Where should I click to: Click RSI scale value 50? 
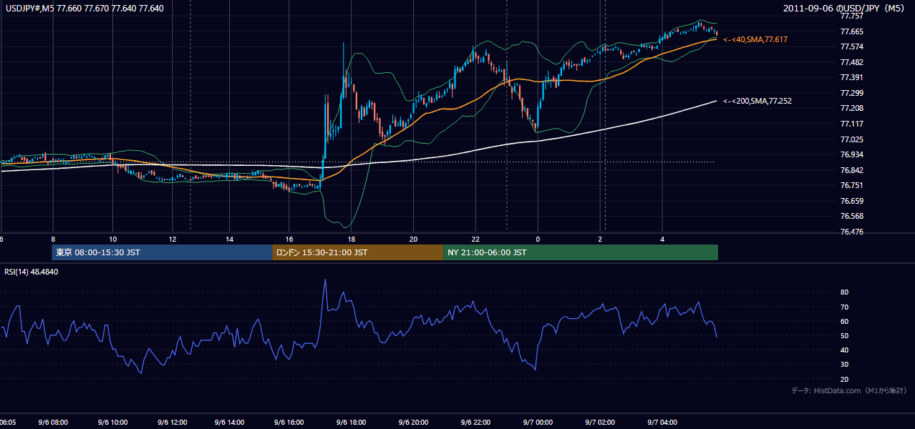point(845,335)
